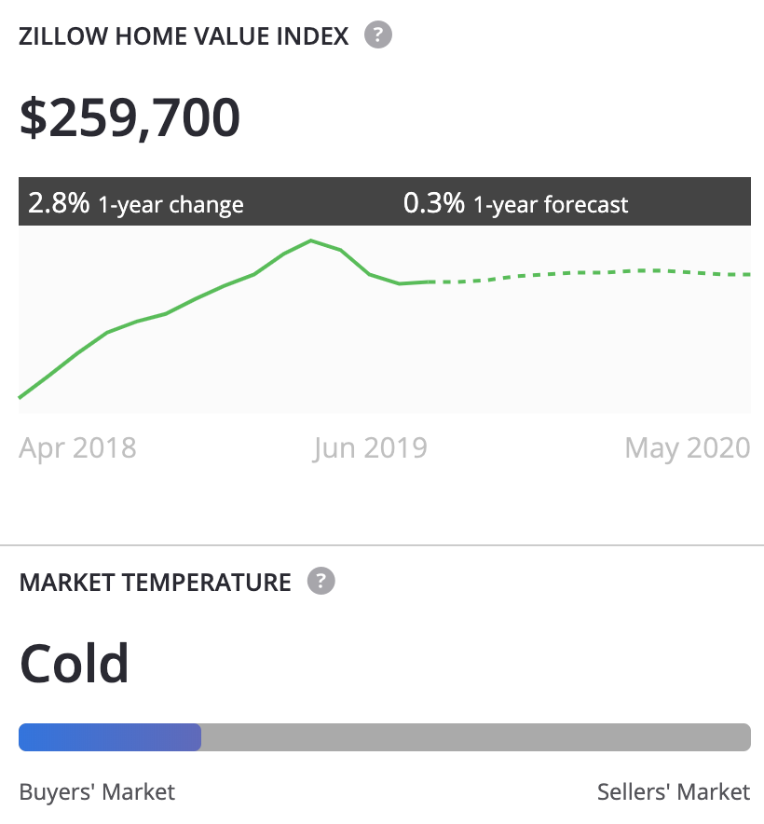Click the gray unfilled part of the temperature bar
The image size is (764, 824).
coord(476,736)
